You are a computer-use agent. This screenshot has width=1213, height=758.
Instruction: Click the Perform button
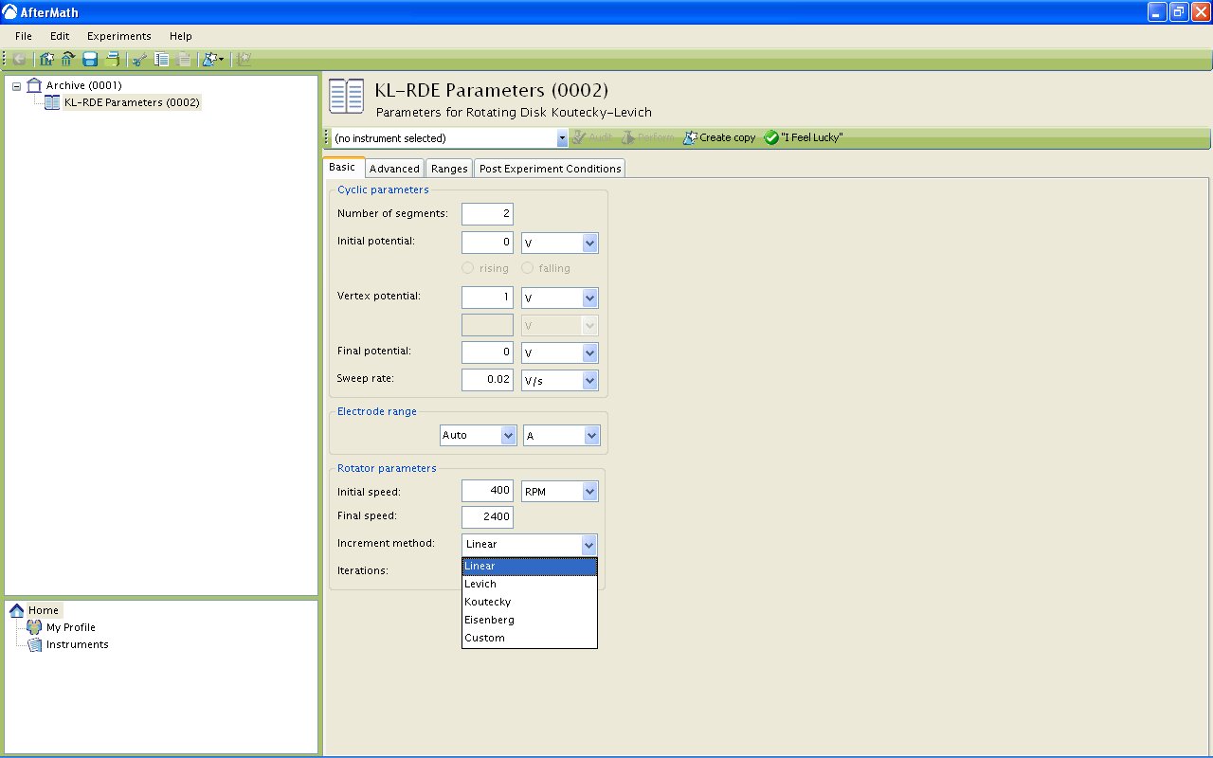(648, 138)
